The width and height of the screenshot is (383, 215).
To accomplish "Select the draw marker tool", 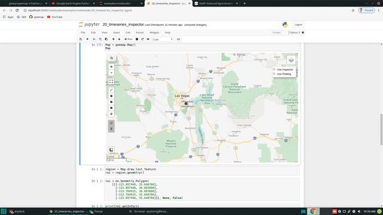I will click(x=111, y=114).
